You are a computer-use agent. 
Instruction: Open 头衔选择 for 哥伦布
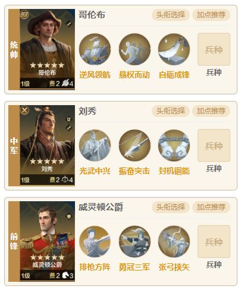click(x=171, y=15)
